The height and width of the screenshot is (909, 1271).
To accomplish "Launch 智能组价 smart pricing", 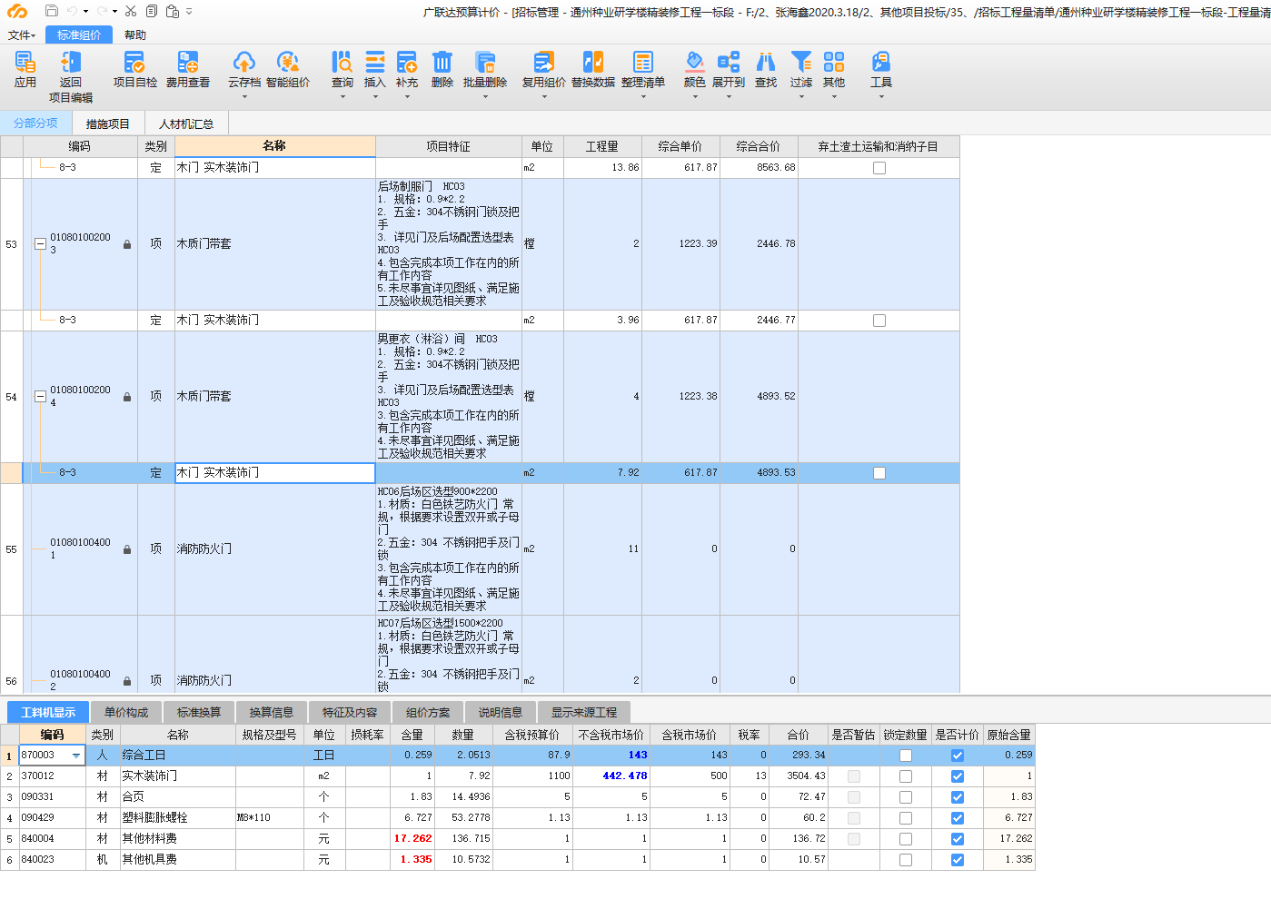I will [x=288, y=70].
